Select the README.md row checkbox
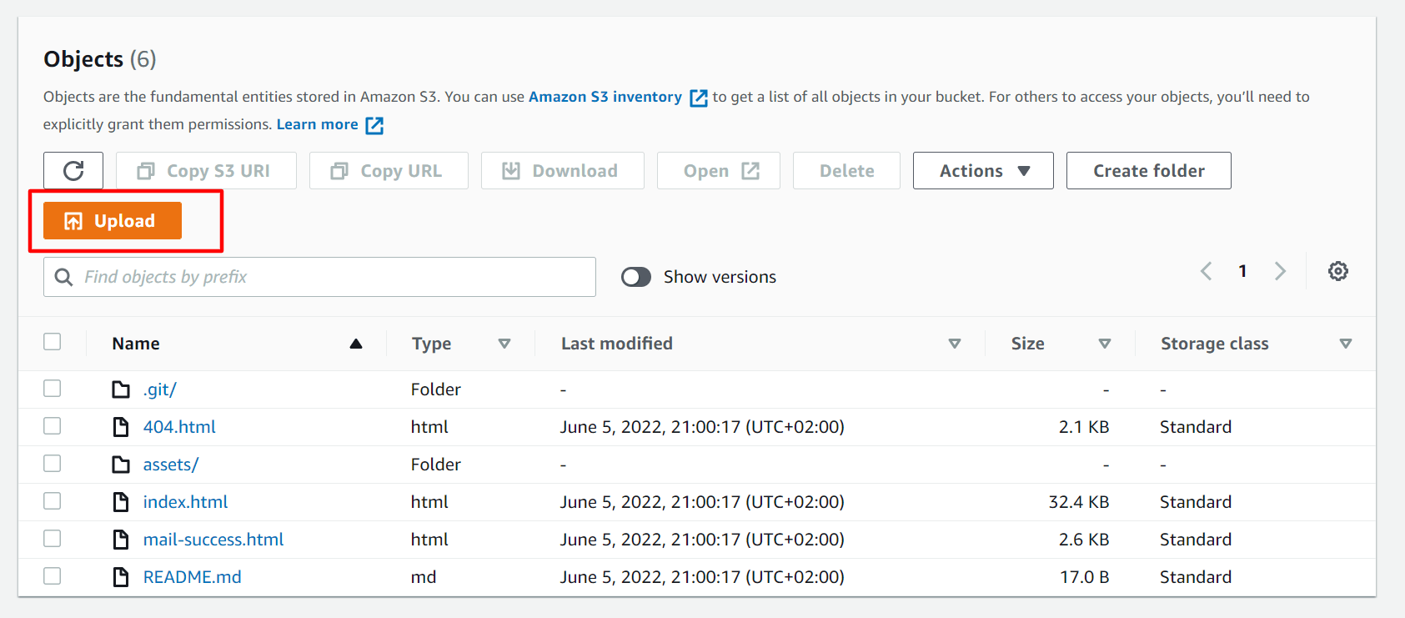The image size is (1405, 618). coord(53,576)
